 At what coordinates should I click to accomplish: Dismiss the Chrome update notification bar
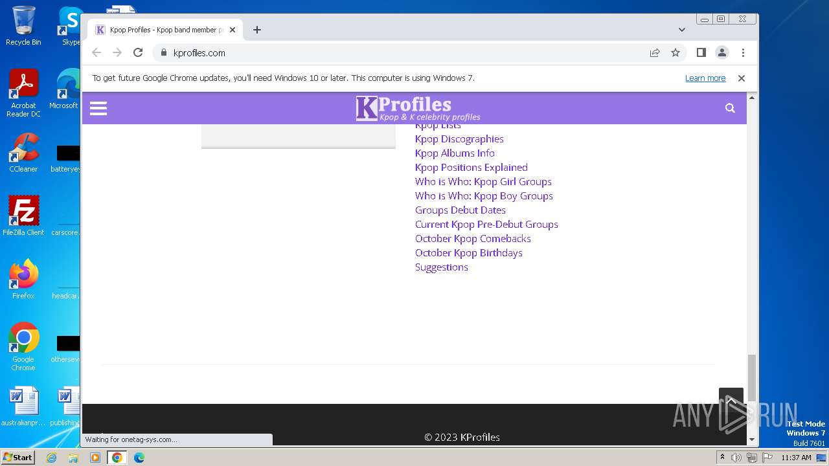point(742,78)
